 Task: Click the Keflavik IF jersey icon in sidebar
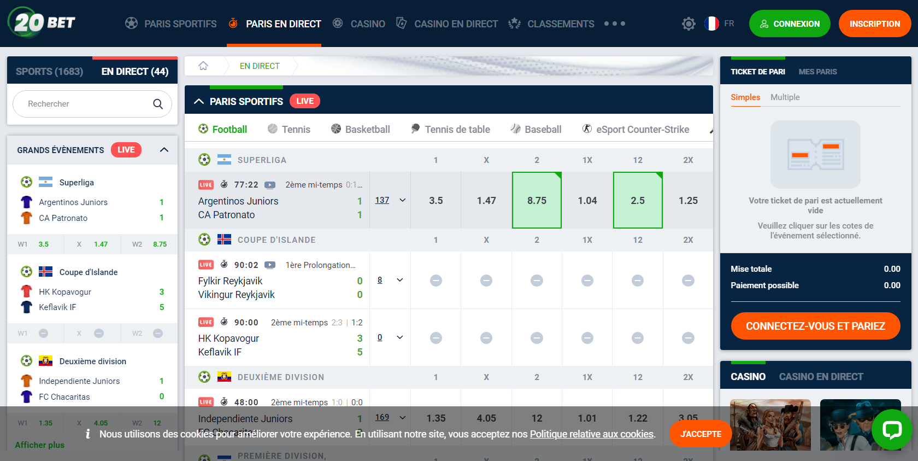pos(26,307)
